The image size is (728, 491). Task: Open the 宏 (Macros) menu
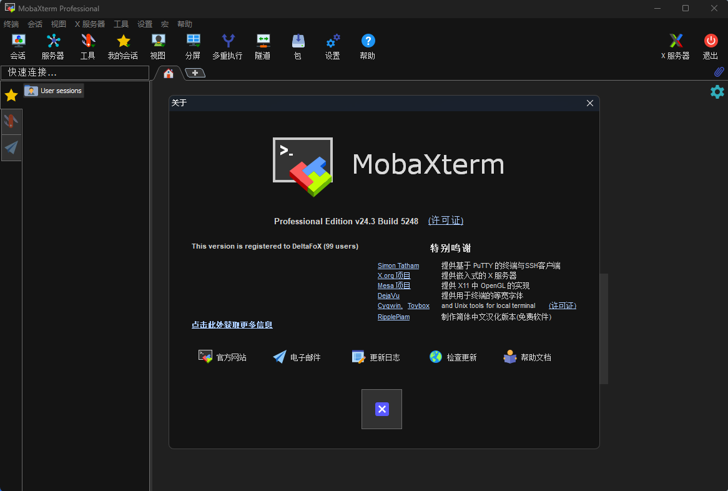pos(165,24)
